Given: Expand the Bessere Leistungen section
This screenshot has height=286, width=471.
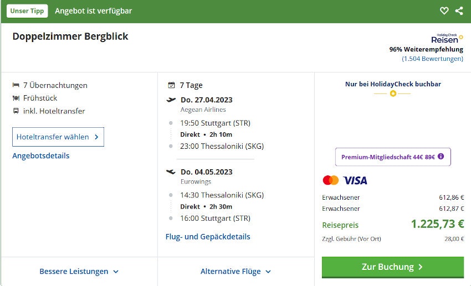Looking at the screenshot, I should tap(79, 272).
